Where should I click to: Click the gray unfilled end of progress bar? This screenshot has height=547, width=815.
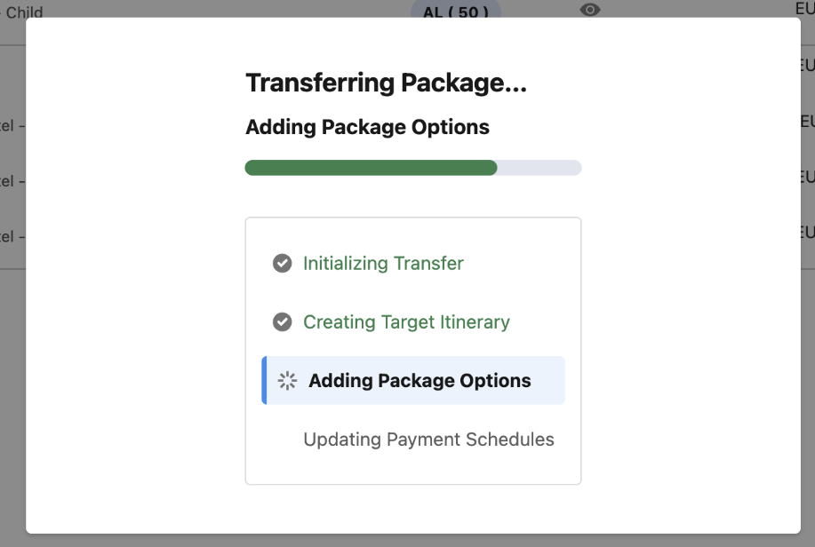click(x=539, y=168)
